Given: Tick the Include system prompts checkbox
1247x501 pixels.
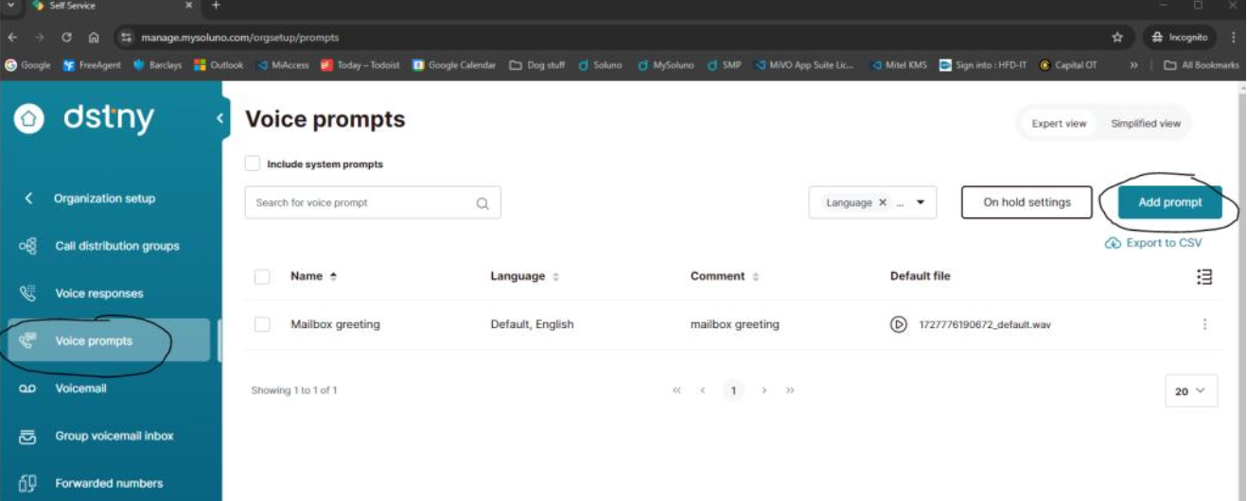Looking at the screenshot, I should tap(253, 164).
